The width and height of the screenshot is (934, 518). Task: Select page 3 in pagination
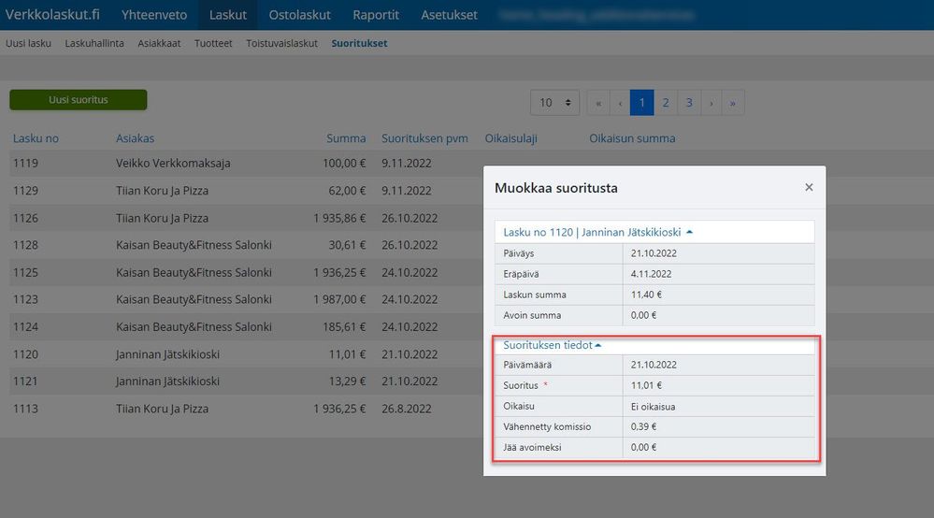[689, 103]
